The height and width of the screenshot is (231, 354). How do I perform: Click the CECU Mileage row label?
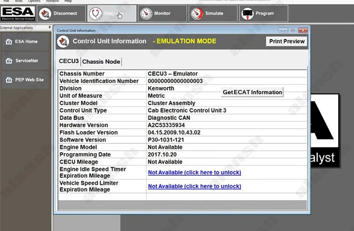pyautogui.click(x=79, y=162)
